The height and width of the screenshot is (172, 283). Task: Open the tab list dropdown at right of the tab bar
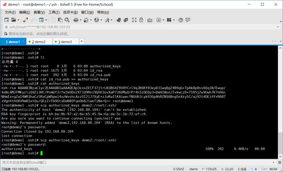(280, 41)
